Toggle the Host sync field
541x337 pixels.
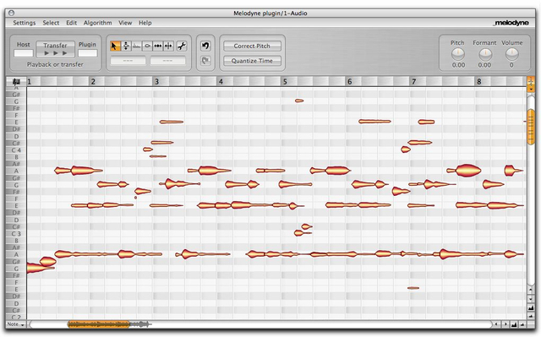click(24, 53)
